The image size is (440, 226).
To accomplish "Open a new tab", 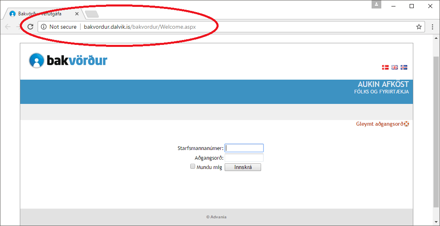I will point(91,14).
